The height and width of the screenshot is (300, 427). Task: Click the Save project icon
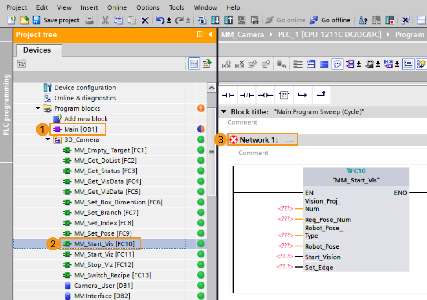tap(36, 20)
